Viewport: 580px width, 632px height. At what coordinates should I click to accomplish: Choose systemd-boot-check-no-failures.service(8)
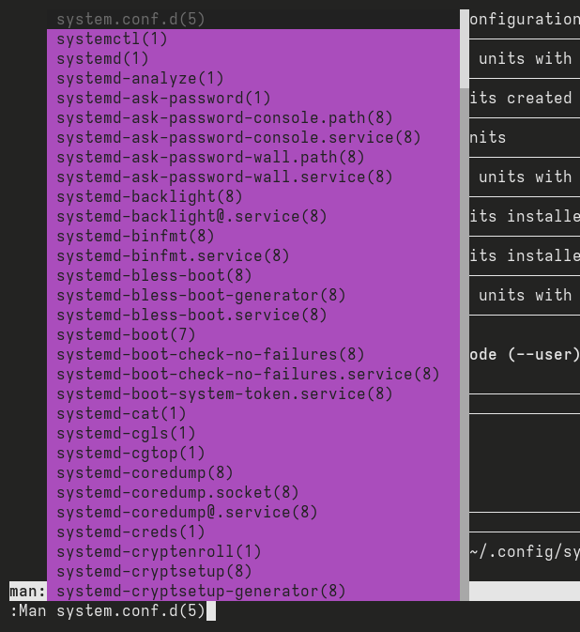coord(253,375)
